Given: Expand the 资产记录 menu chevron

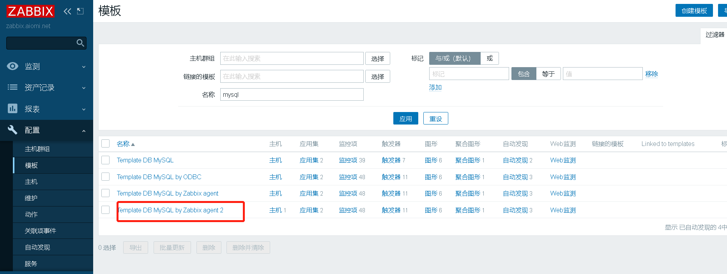Looking at the screenshot, I should coord(84,88).
